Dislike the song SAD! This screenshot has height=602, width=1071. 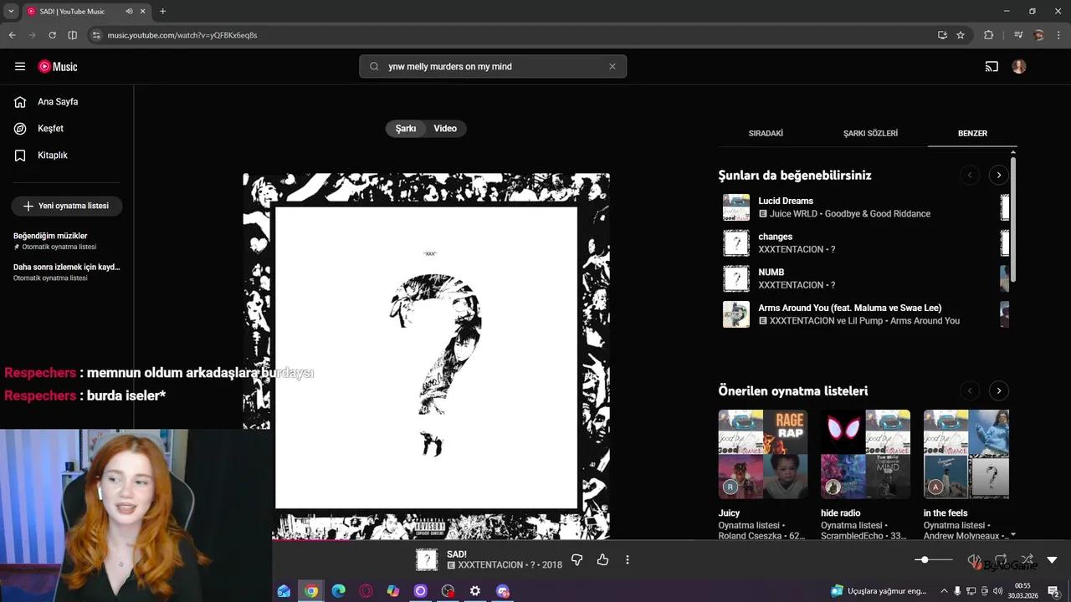[x=576, y=560]
